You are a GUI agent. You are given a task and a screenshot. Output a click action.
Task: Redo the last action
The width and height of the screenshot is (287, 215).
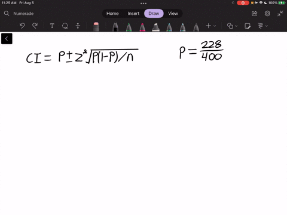coord(35,26)
